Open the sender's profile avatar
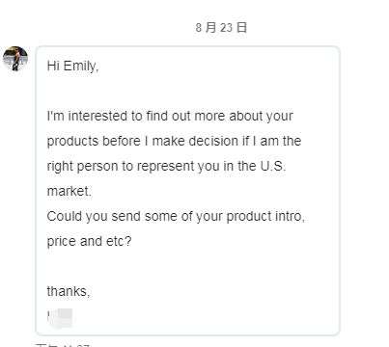 [x=15, y=58]
